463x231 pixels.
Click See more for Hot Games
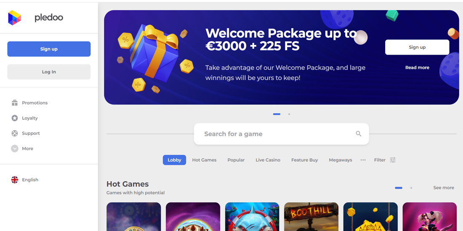coord(444,188)
